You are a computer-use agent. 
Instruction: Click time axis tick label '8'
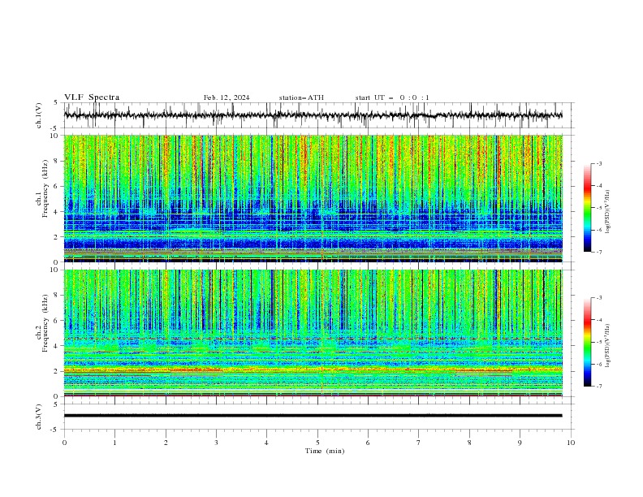tap(469, 443)
